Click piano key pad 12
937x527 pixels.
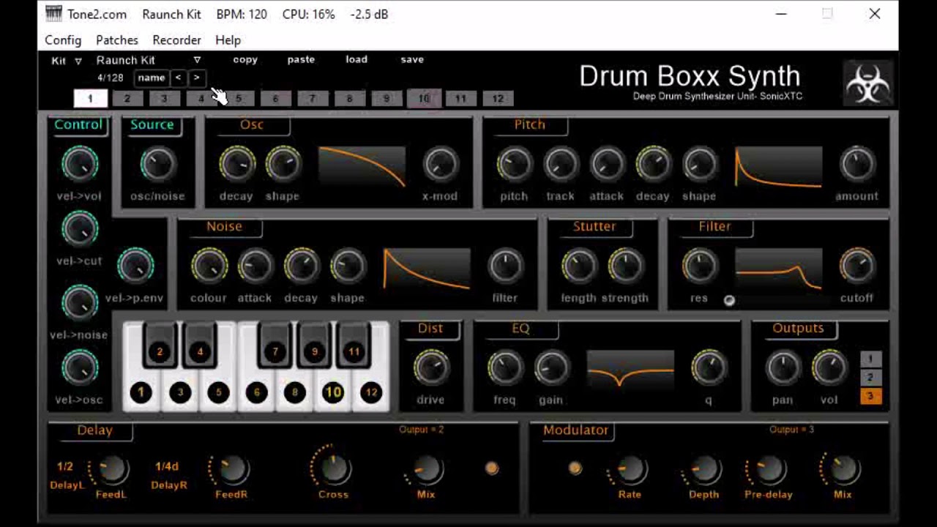tap(371, 392)
